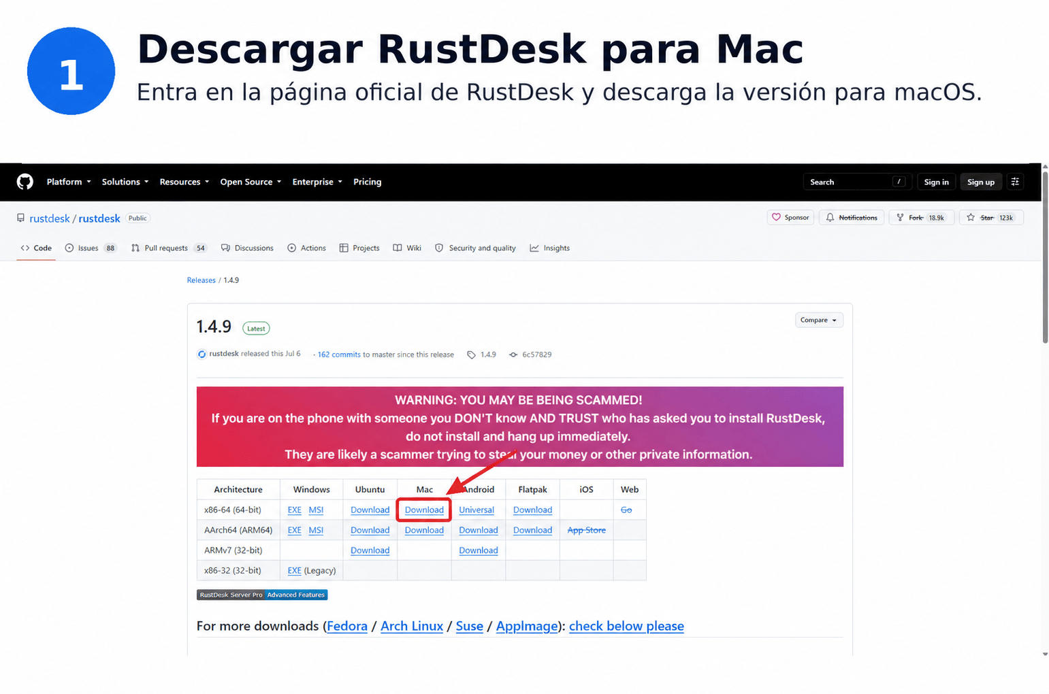Switch to the Wiki tab
This screenshot has width=1049, height=694.
[x=407, y=248]
